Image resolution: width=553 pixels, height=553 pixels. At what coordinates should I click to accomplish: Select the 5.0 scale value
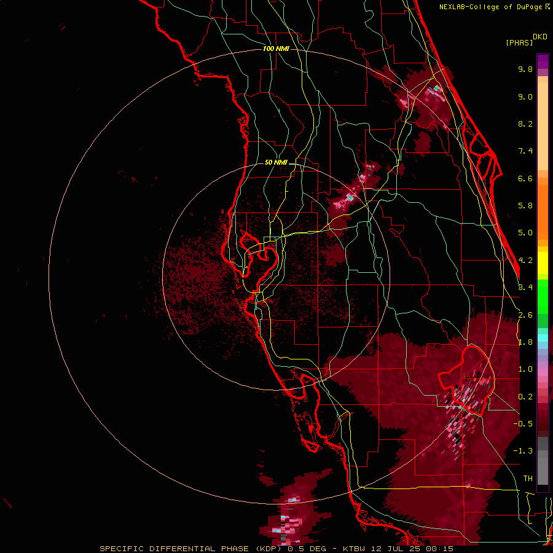point(525,233)
